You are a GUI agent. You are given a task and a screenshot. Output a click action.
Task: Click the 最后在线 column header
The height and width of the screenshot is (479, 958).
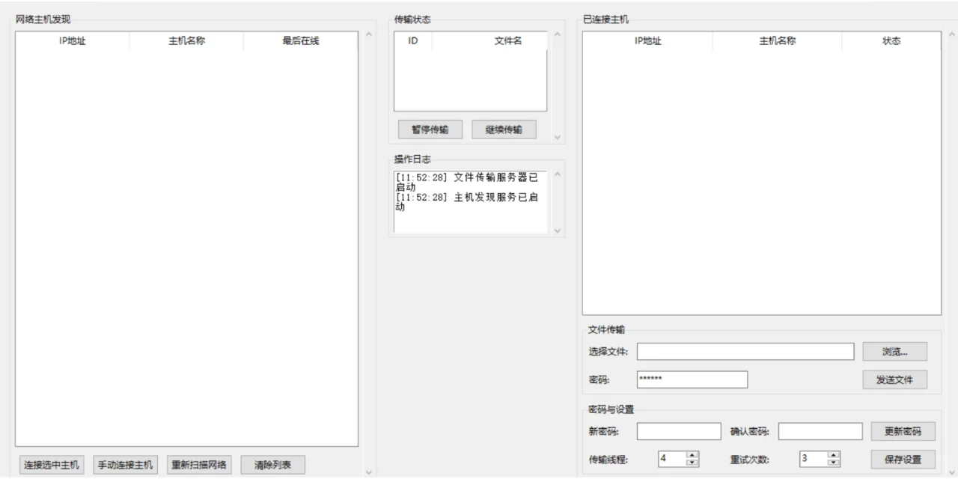tap(302, 40)
